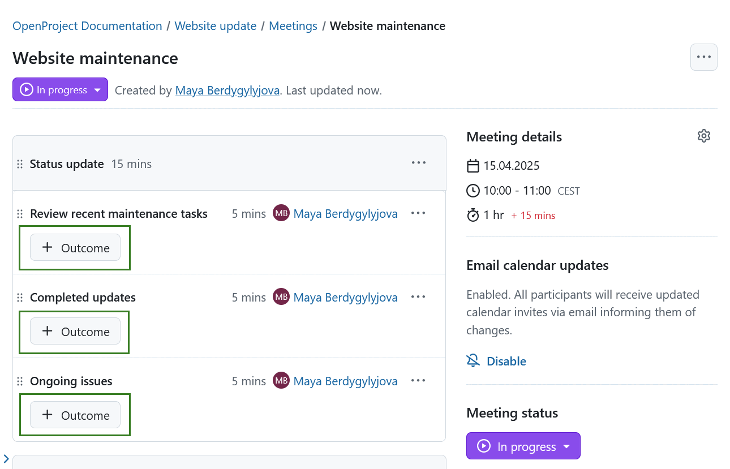Go to the Website update breadcrumb link
This screenshot has width=730, height=469.
coord(215,25)
